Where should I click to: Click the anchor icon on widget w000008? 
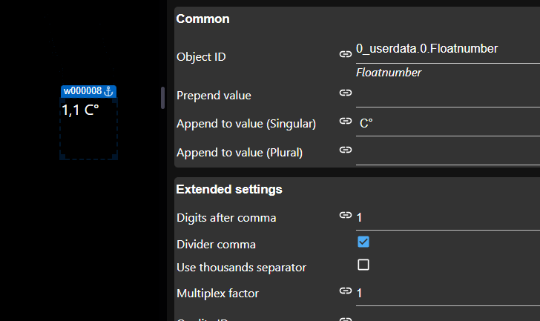click(108, 91)
